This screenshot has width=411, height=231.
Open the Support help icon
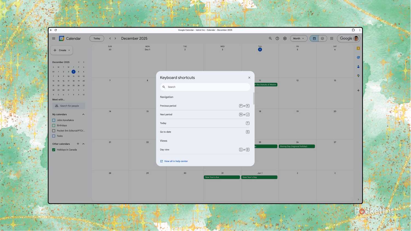[x=277, y=38]
